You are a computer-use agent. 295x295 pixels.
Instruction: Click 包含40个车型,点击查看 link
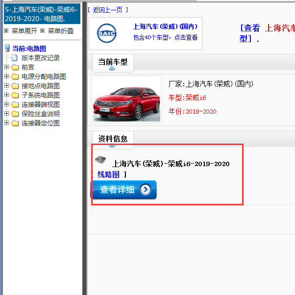165,37
